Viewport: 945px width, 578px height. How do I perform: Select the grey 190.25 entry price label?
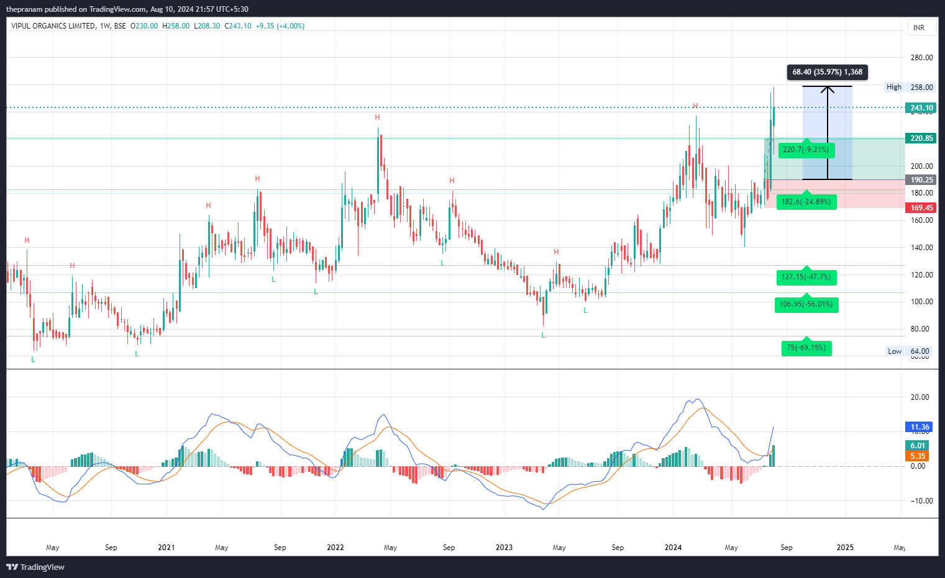[921, 180]
